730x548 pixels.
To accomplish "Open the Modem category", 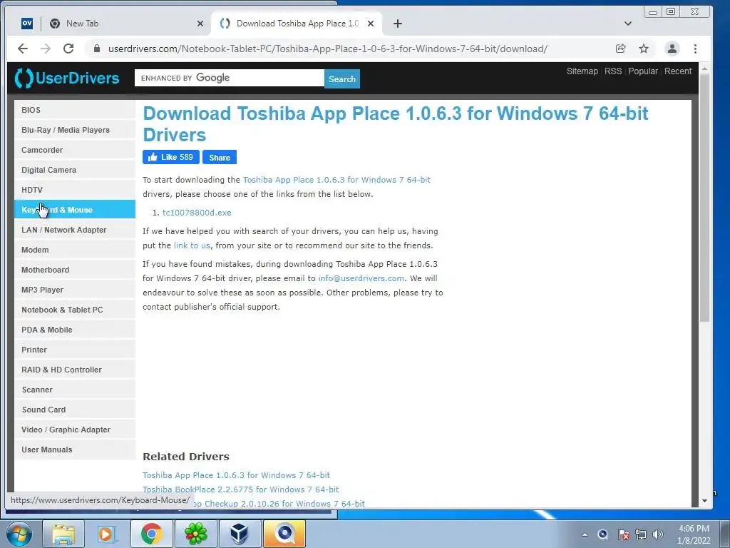I will point(75,250).
